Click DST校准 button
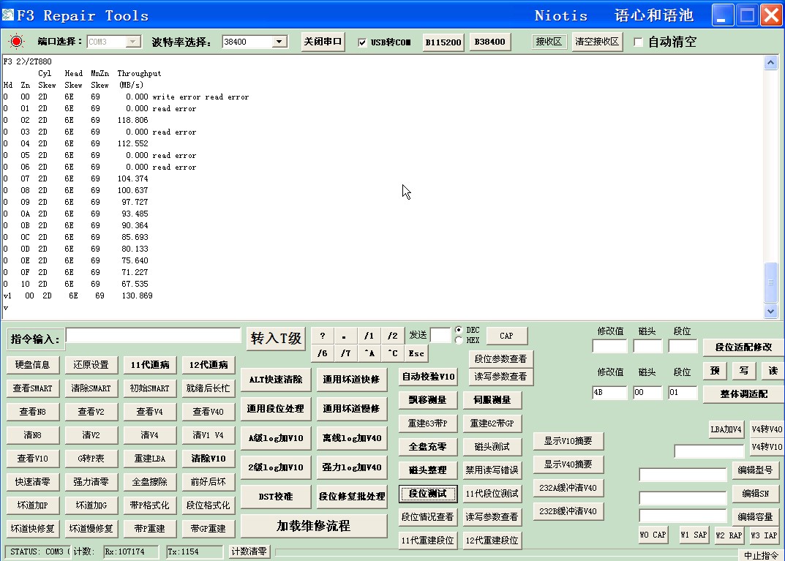 click(276, 497)
